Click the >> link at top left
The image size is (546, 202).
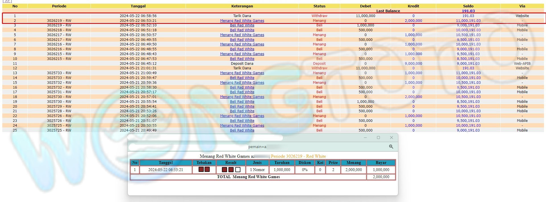tap(7, 1)
